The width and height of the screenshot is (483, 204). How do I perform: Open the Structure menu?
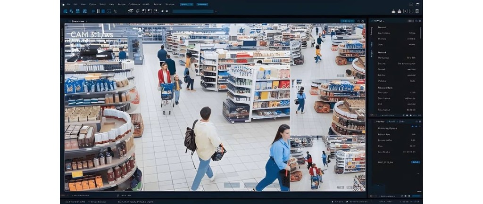click(170, 4)
